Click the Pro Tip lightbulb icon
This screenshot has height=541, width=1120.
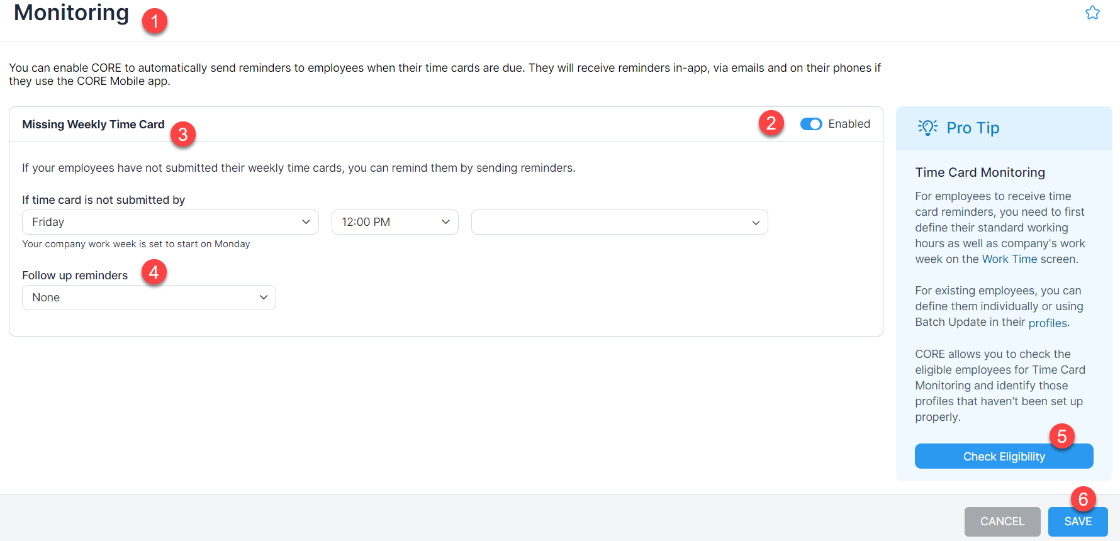pos(928,128)
